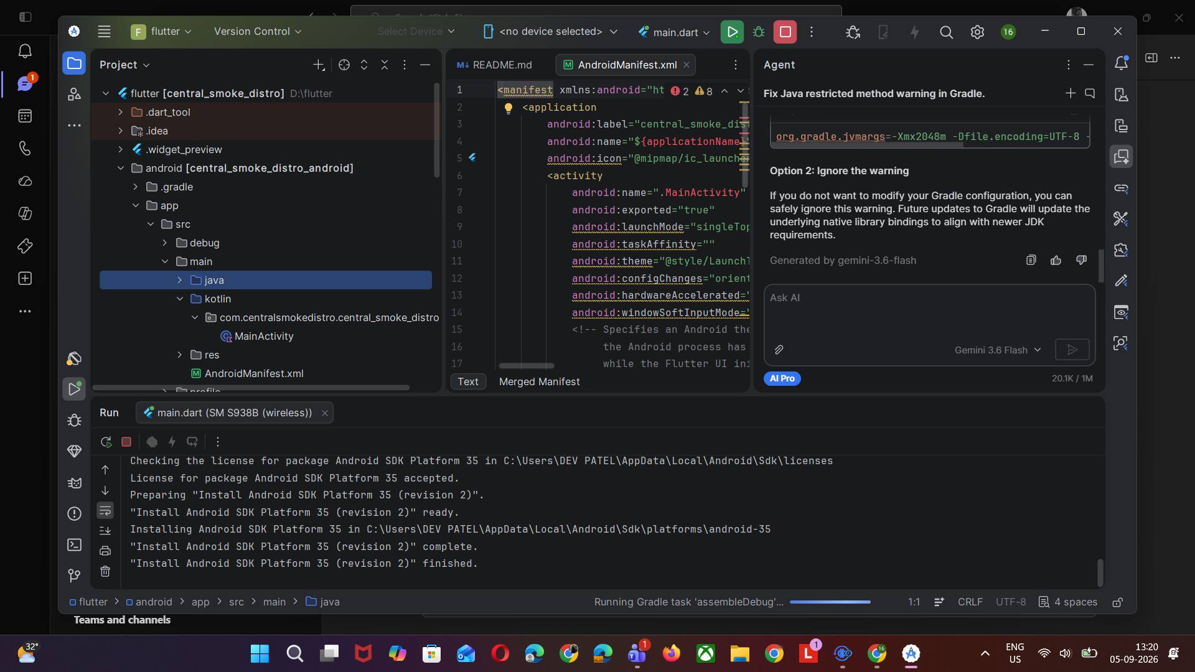Clear Run console with trash icon
Image resolution: width=1195 pixels, height=672 pixels.
(x=105, y=571)
